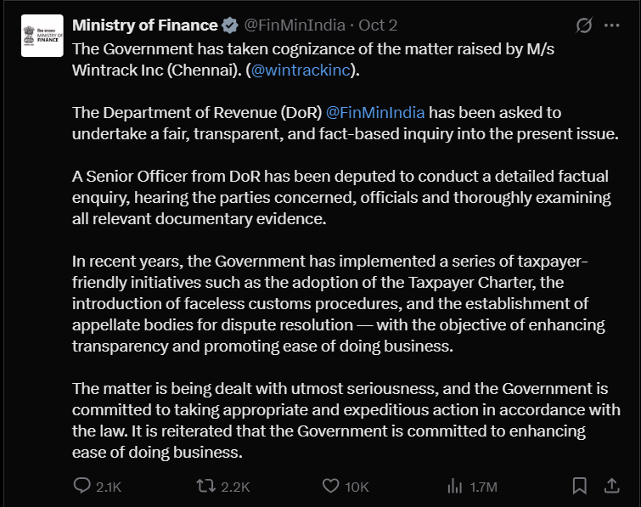This screenshot has width=641, height=507.
Task: Click the 1.7M views count
Action: (x=482, y=487)
